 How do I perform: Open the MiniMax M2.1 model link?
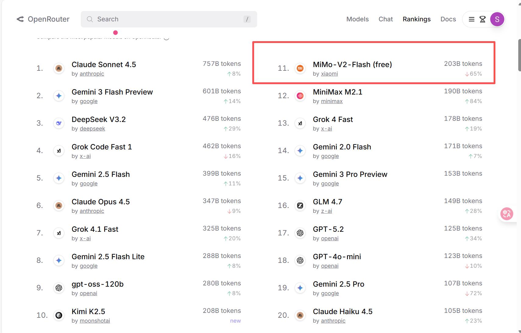(x=338, y=92)
